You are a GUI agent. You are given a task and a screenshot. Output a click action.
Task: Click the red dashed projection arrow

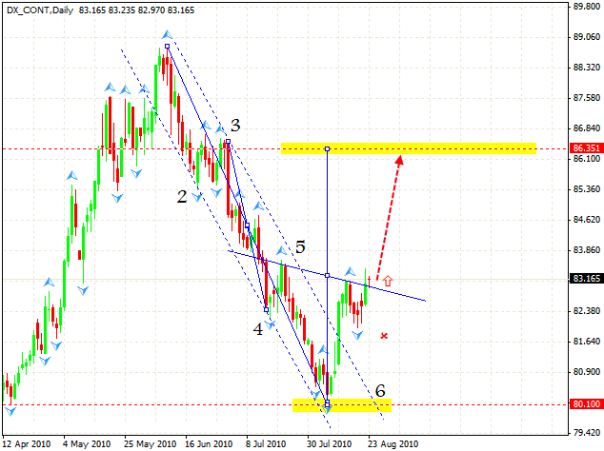390,218
